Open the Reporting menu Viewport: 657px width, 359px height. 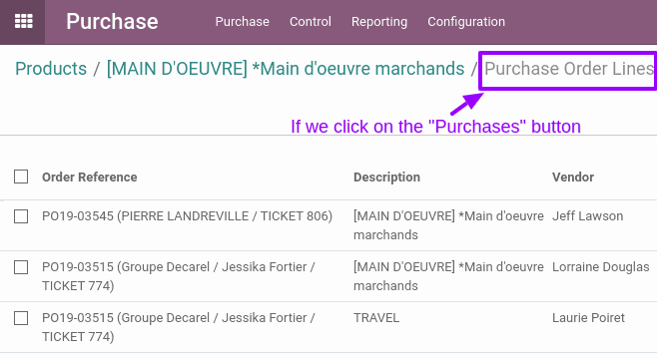coord(379,21)
